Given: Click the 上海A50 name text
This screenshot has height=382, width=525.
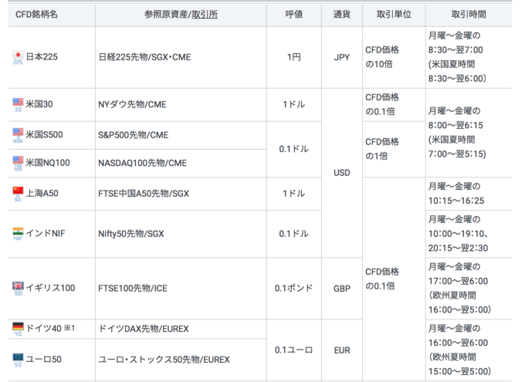Looking at the screenshot, I should (42, 193).
